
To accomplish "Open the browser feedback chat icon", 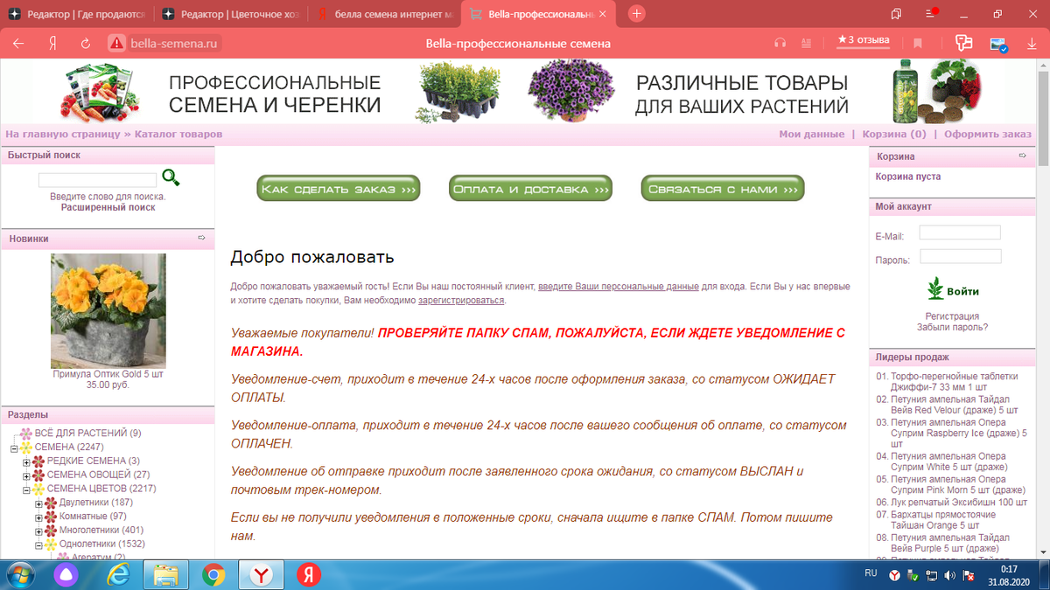I will pyautogui.click(x=964, y=43).
